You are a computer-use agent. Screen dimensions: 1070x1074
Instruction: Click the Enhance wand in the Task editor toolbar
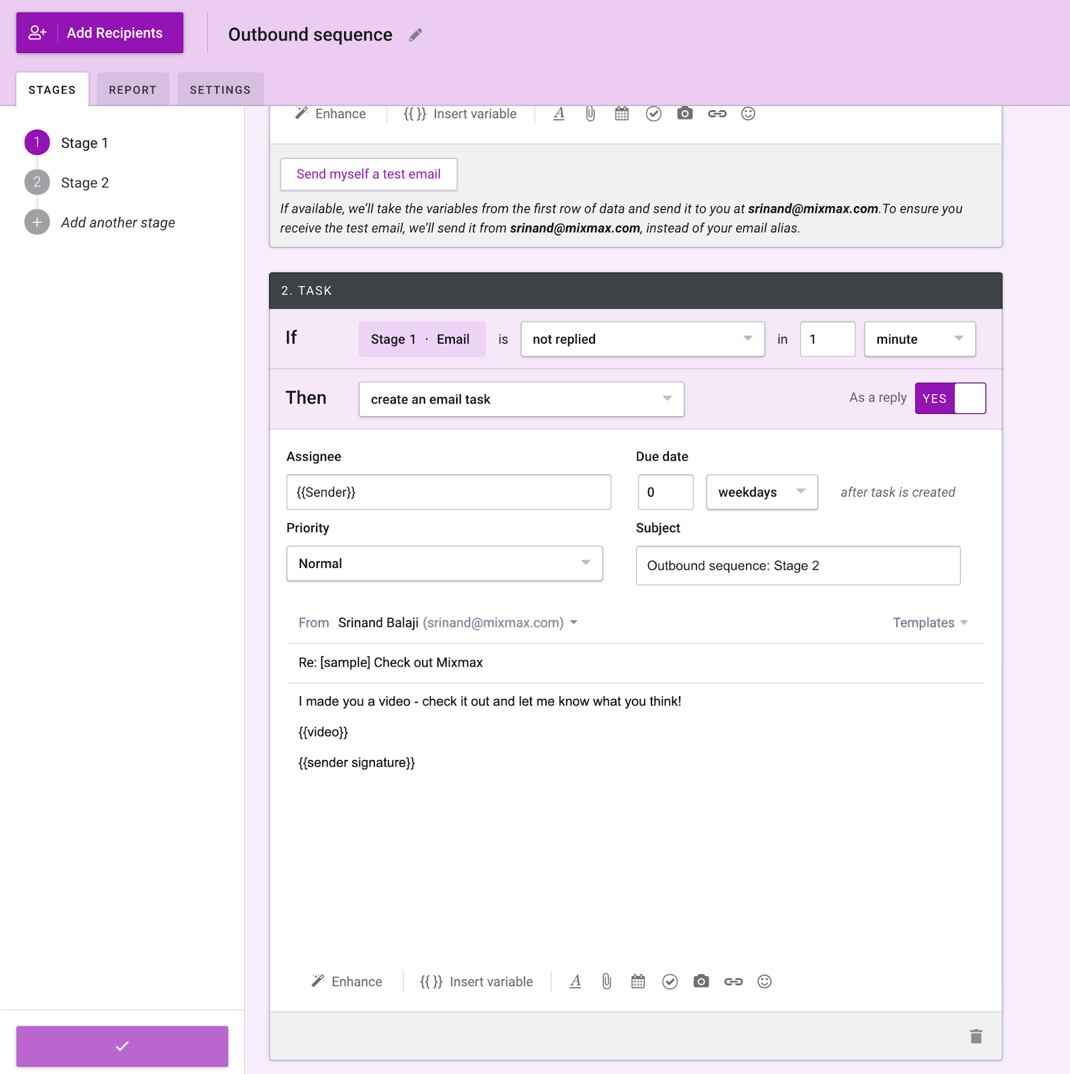tap(347, 981)
